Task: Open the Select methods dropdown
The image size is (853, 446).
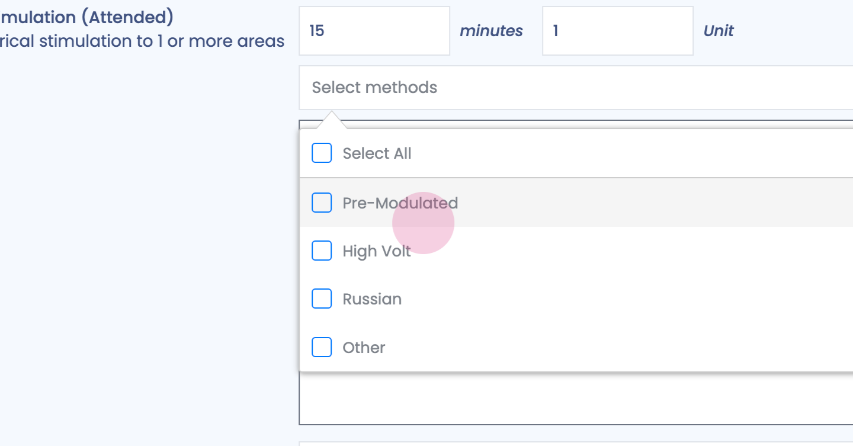Action: coord(575,88)
